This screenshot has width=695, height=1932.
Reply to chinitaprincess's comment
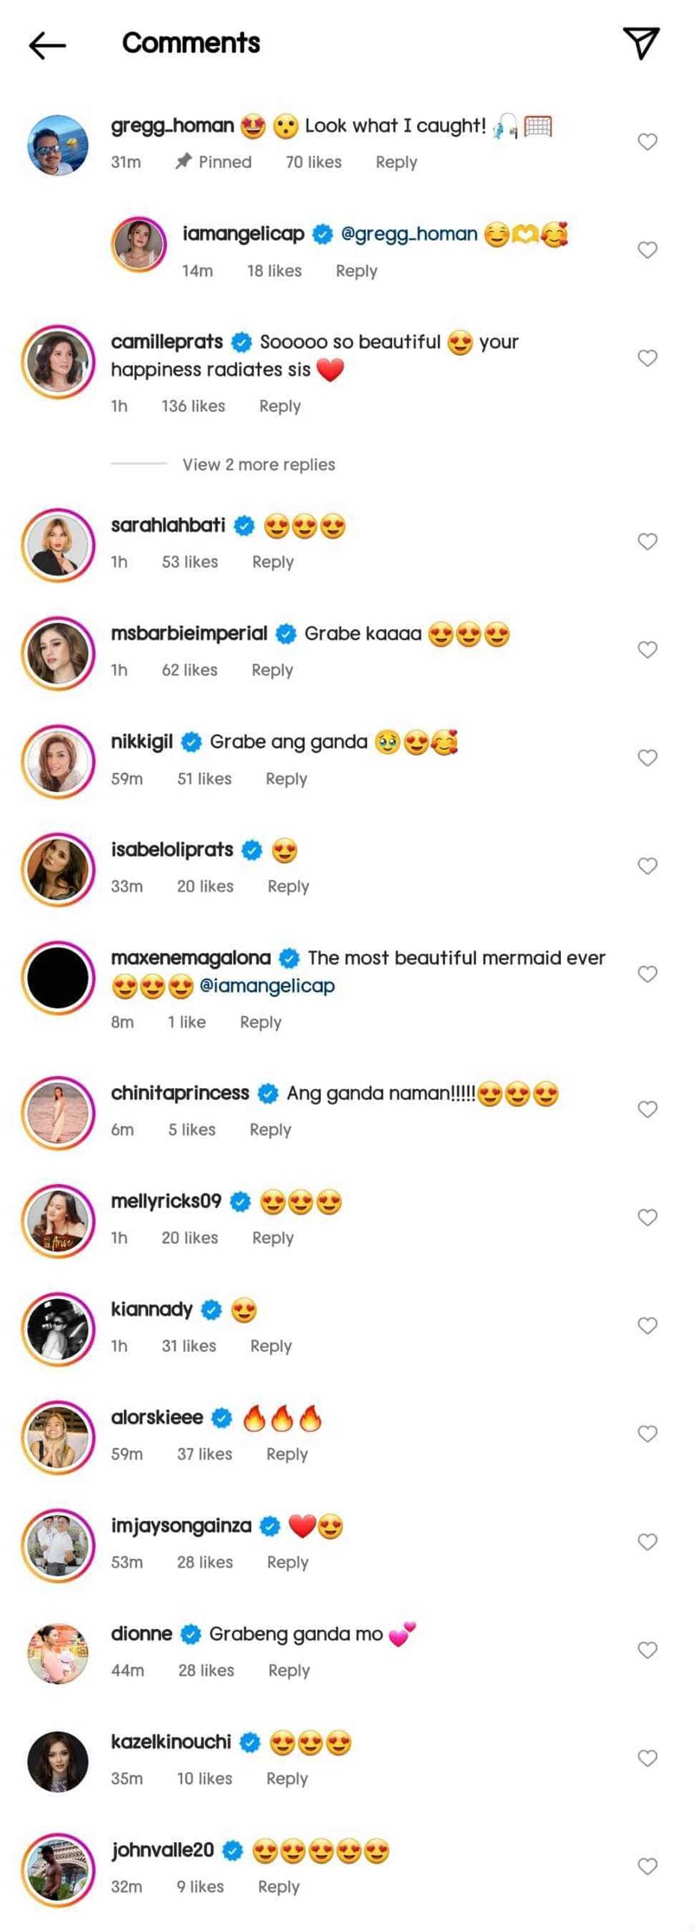tap(270, 1129)
